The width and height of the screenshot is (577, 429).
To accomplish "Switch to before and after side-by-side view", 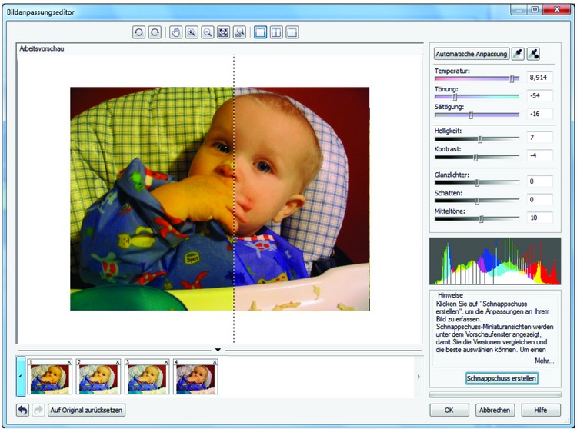I will (x=276, y=33).
